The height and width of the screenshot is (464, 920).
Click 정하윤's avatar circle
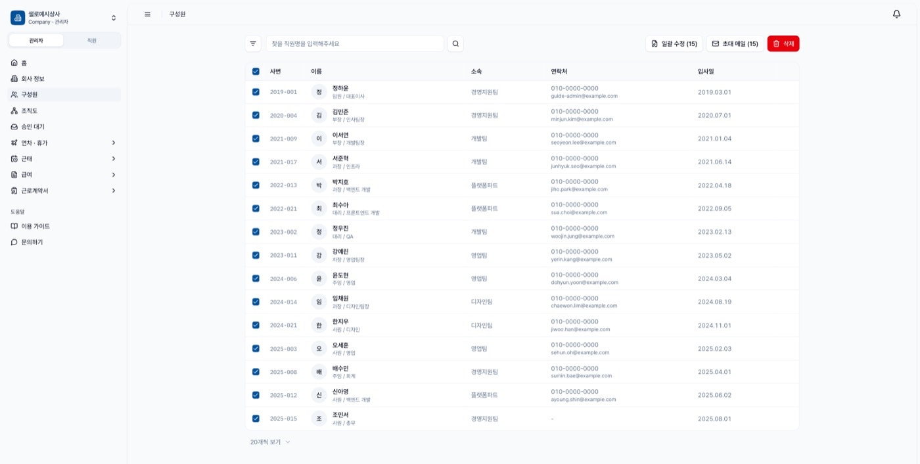(x=319, y=92)
